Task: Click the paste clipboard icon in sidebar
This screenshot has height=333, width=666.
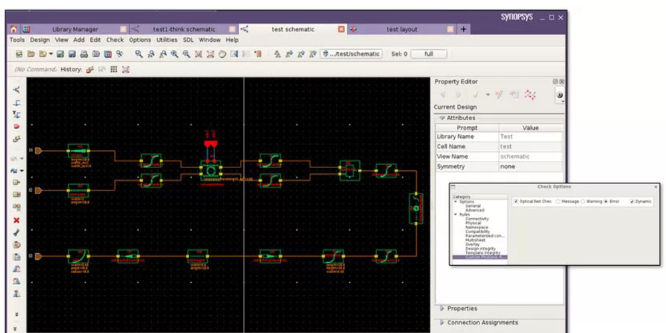Action: point(17,257)
